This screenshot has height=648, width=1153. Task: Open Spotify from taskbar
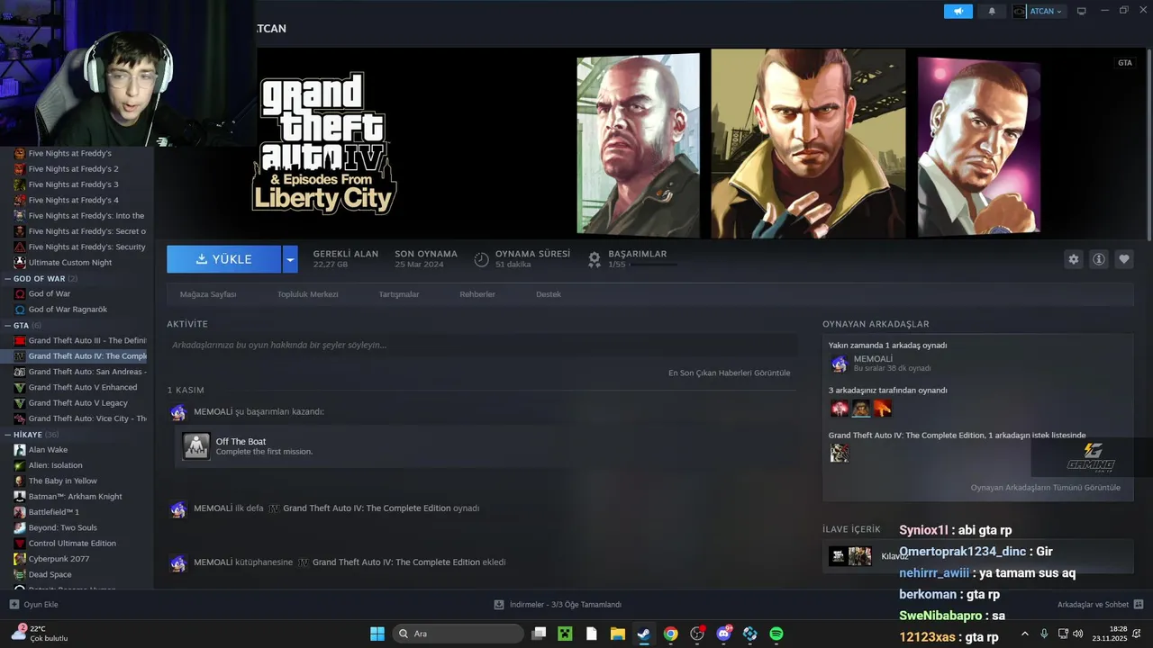point(776,634)
